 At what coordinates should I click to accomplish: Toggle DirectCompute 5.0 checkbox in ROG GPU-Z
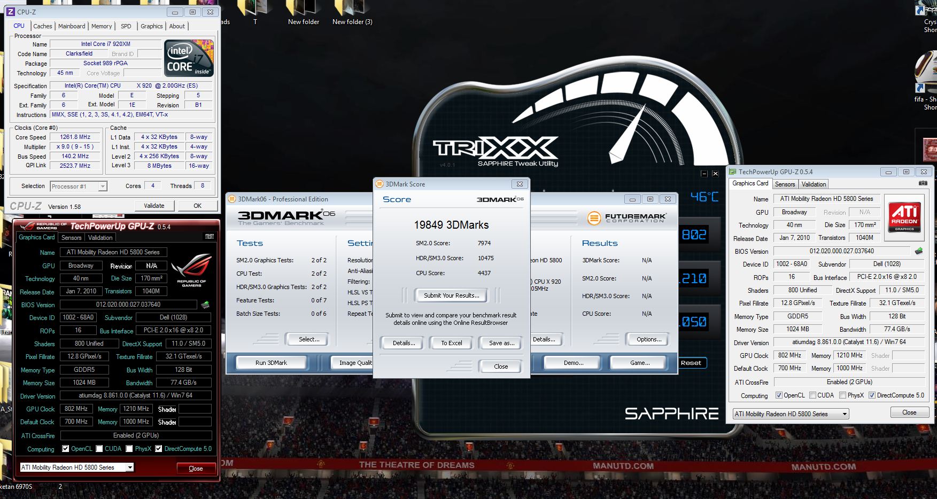(159, 449)
